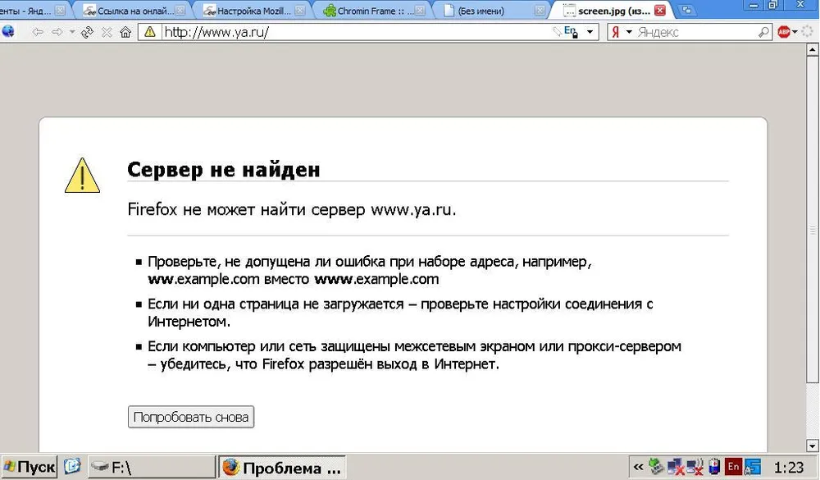Click the En language indicator in system tray

[x=733, y=468]
